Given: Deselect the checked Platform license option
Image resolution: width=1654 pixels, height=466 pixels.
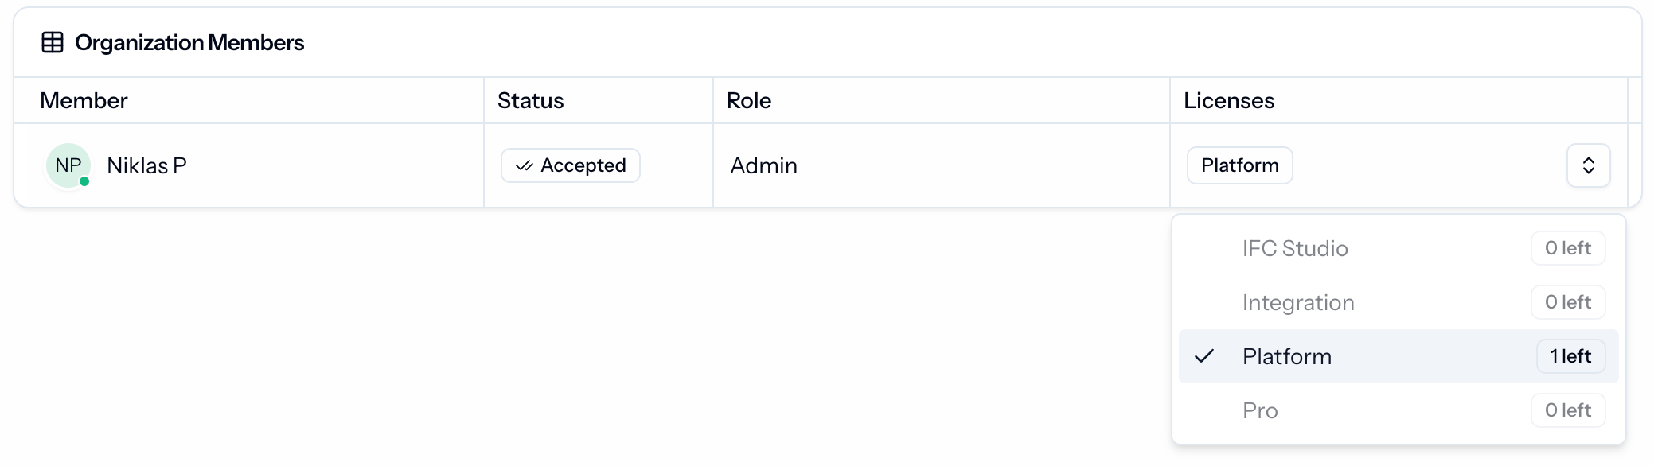Looking at the screenshot, I should point(1398,356).
